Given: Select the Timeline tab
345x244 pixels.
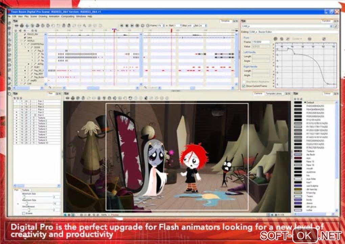Looking at the screenshot, I should point(225,21).
